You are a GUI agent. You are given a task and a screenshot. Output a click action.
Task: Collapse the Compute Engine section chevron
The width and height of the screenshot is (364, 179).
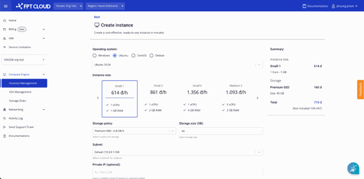(44, 75)
